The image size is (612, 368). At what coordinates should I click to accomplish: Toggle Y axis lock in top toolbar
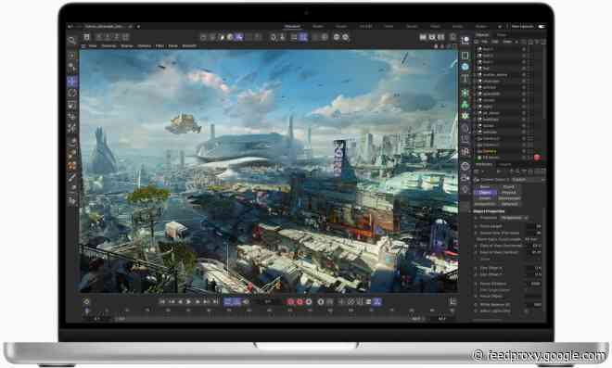[108, 37]
